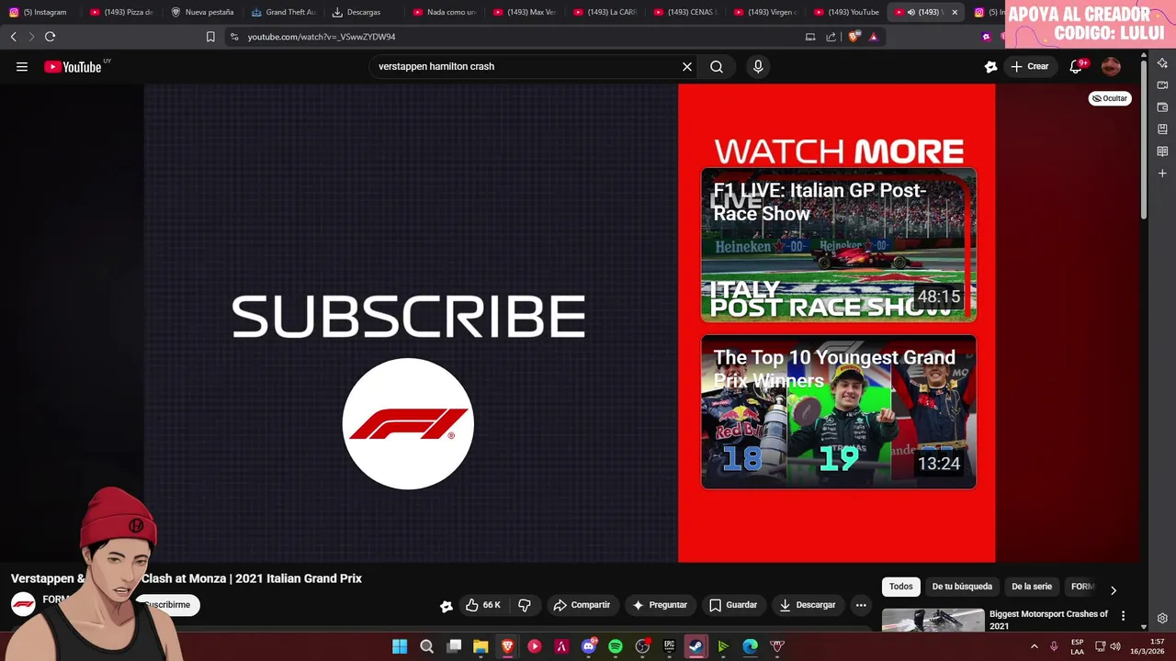
Task: Run the search with the magnifier button
Action: click(717, 66)
